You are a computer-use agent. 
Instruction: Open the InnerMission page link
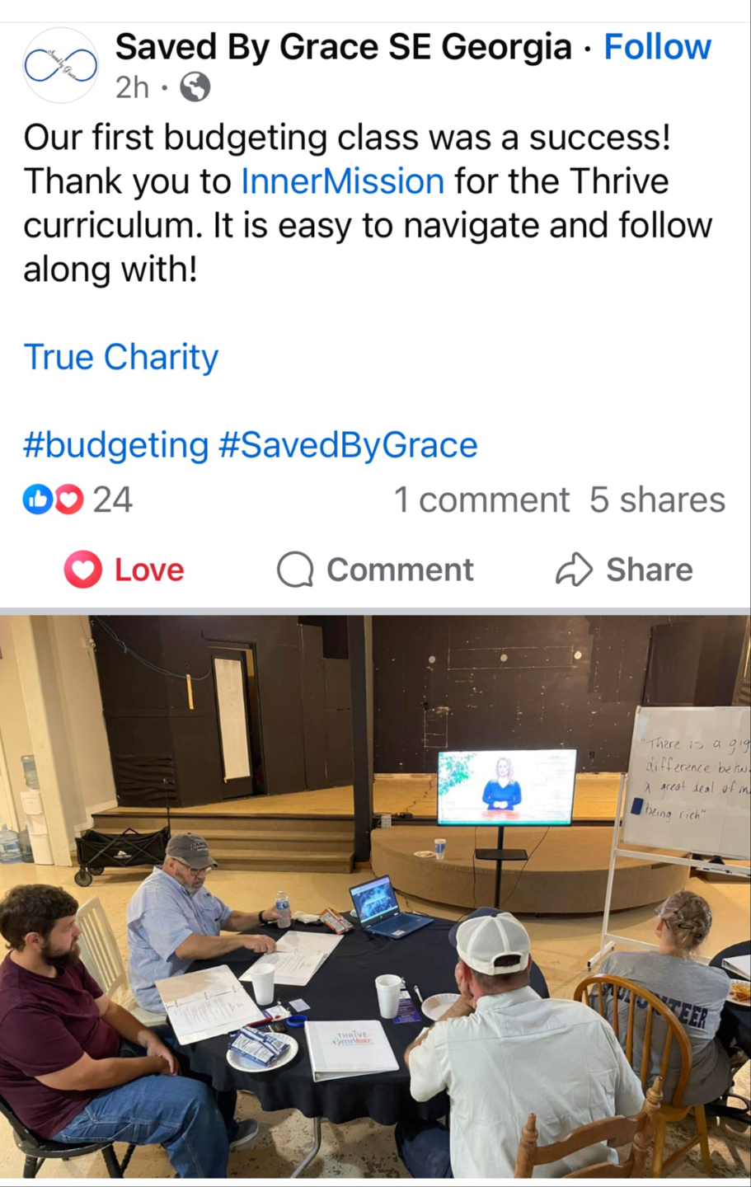click(342, 181)
